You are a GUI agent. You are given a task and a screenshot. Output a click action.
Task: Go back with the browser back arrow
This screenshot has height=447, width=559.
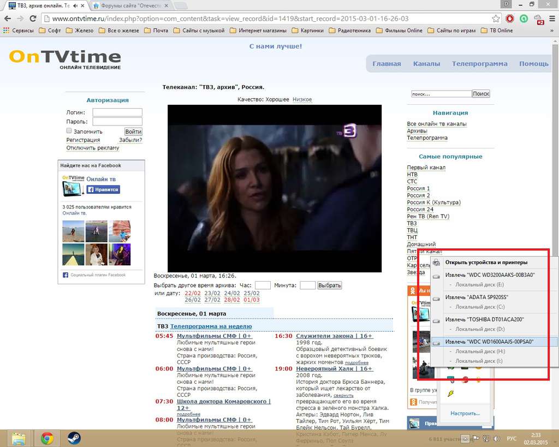click(x=8, y=19)
